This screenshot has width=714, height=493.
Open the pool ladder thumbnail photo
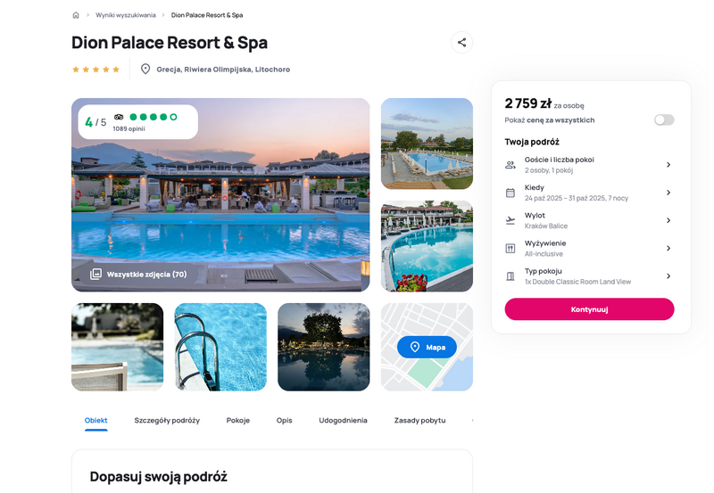pyautogui.click(x=220, y=347)
